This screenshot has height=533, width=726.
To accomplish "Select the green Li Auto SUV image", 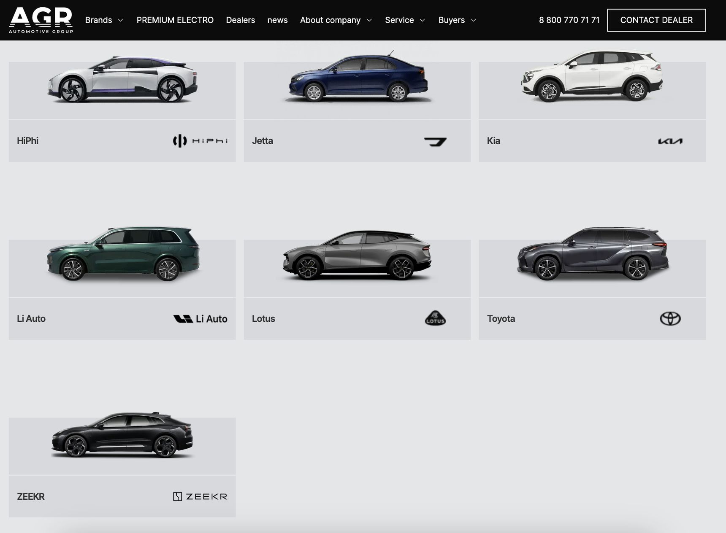I will (123, 254).
